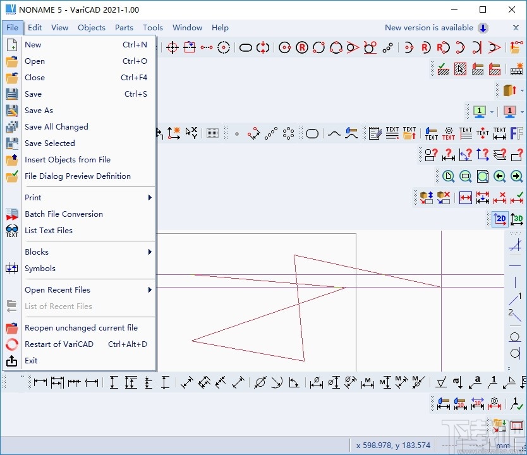Open the green monitor 1 dropdown arrow
Image resolution: width=527 pixels, height=455 pixels.
coord(492,112)
